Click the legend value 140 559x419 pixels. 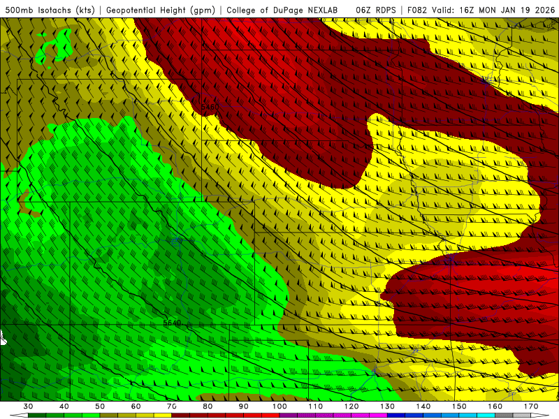423,406
